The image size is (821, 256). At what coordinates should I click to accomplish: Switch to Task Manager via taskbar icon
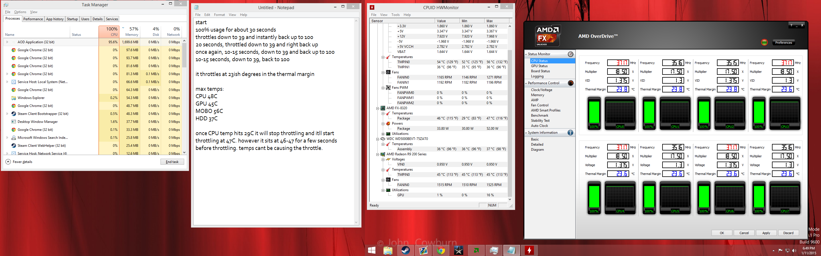click(x=494, y=250)
